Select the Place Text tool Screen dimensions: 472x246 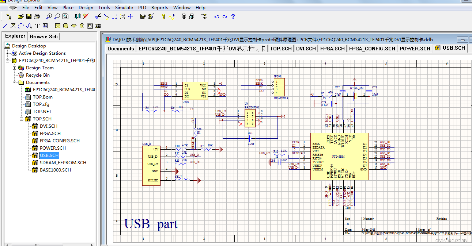(37, 26)
